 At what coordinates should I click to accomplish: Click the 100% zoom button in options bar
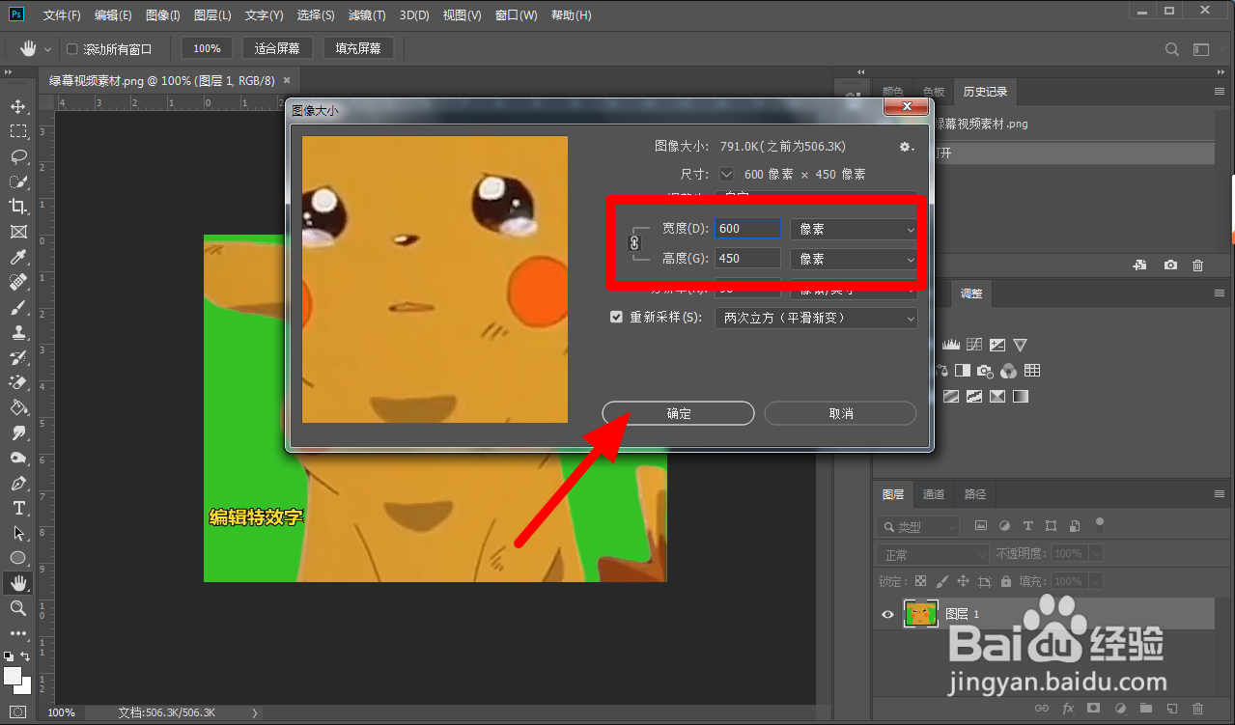207,48
